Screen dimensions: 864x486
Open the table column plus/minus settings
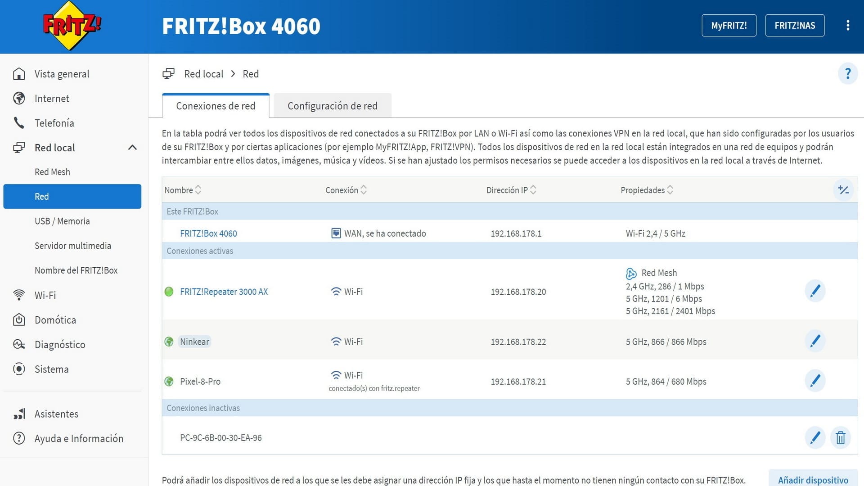tap(843, 190)
